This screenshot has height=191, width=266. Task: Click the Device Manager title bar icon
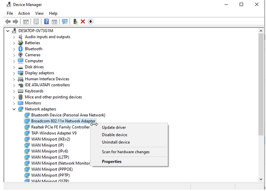pyautogui.click(x=9, y=5)
